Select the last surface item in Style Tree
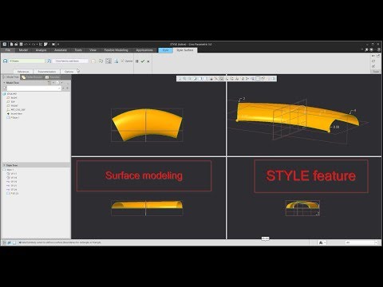 click(x=13, y=194)
